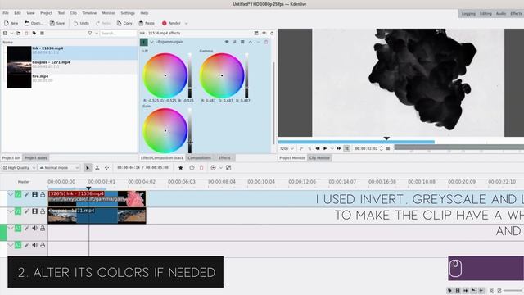Create a folder in the Project Bin
The height and width of the screenshot is (295, 524).
coord(18,33)
